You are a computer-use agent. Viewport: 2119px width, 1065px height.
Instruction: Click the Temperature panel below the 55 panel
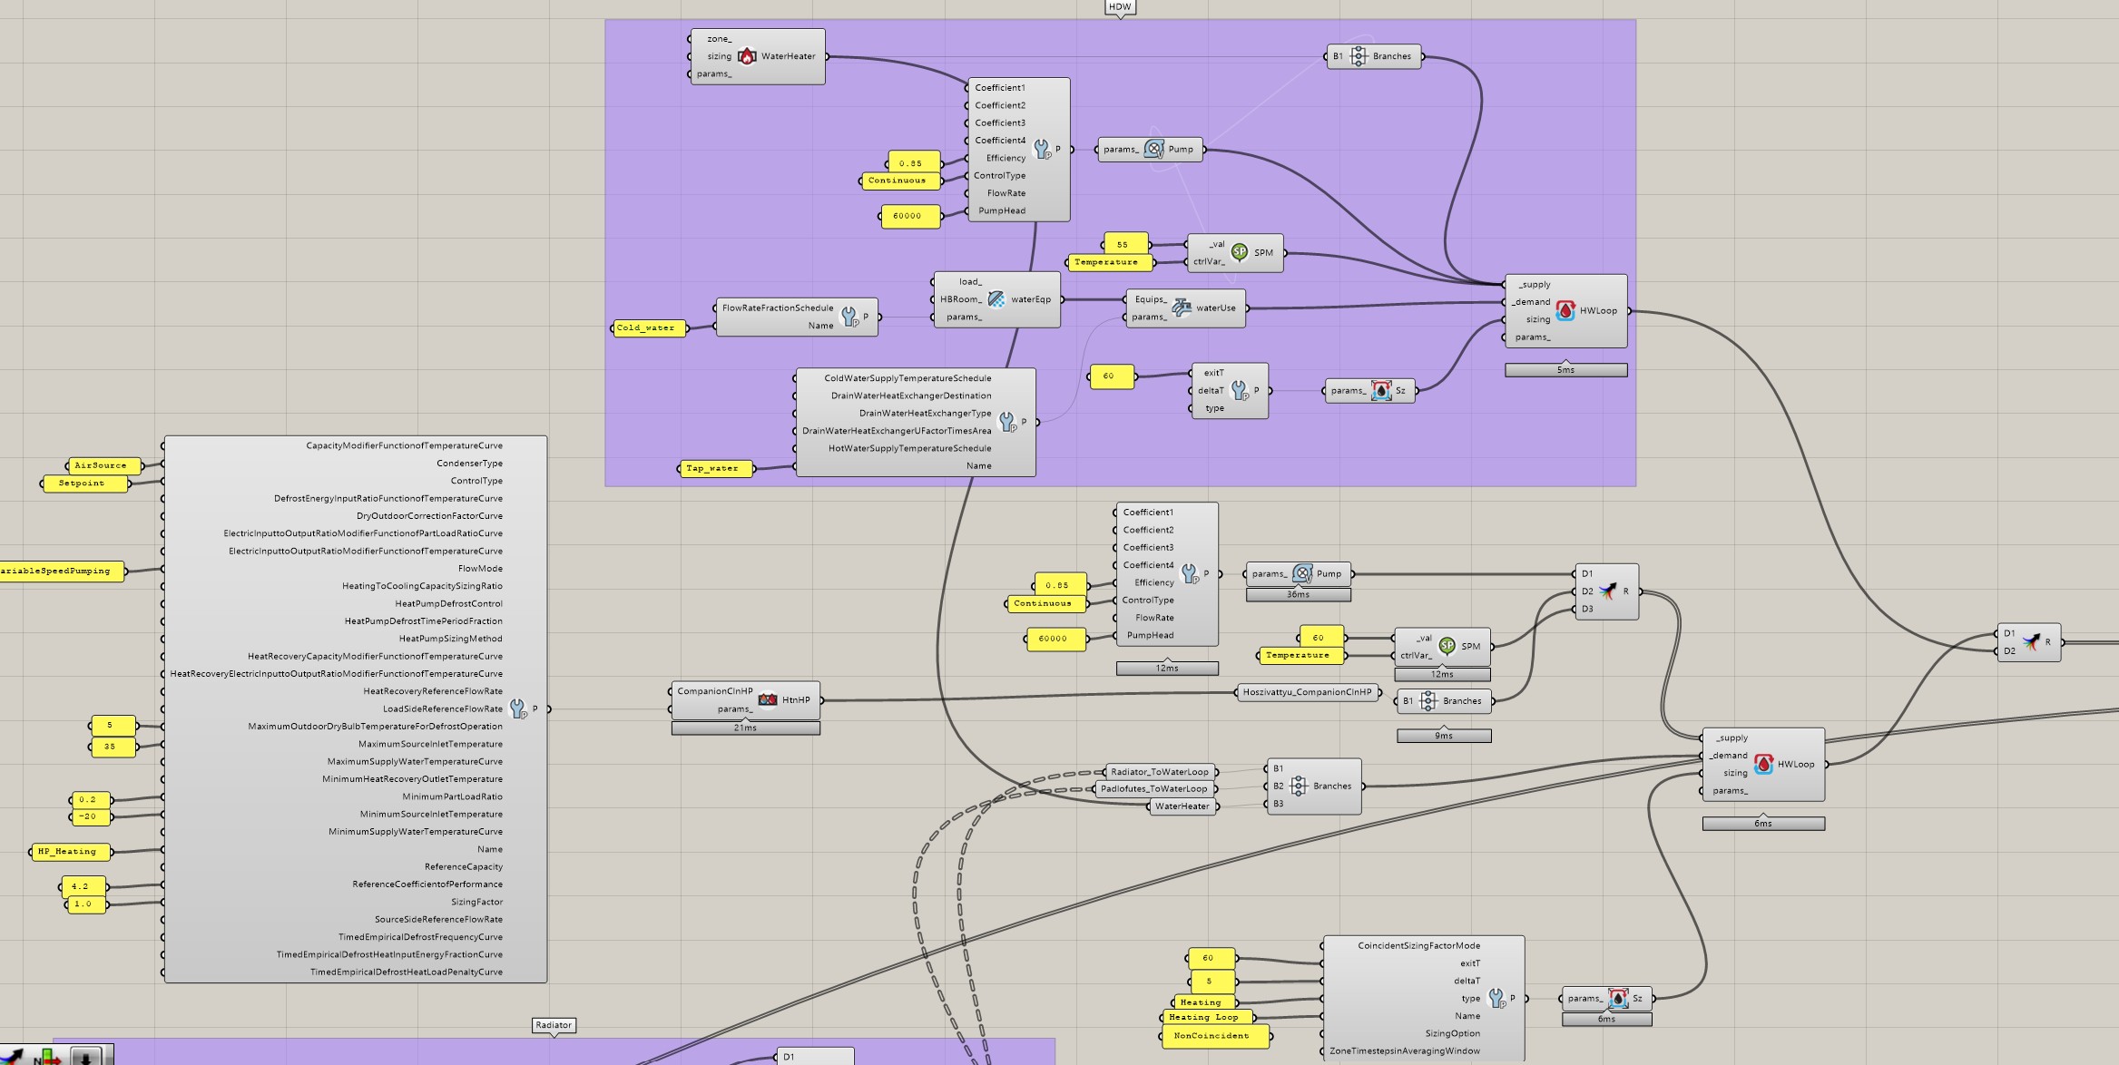click(x=1110, y=262)
